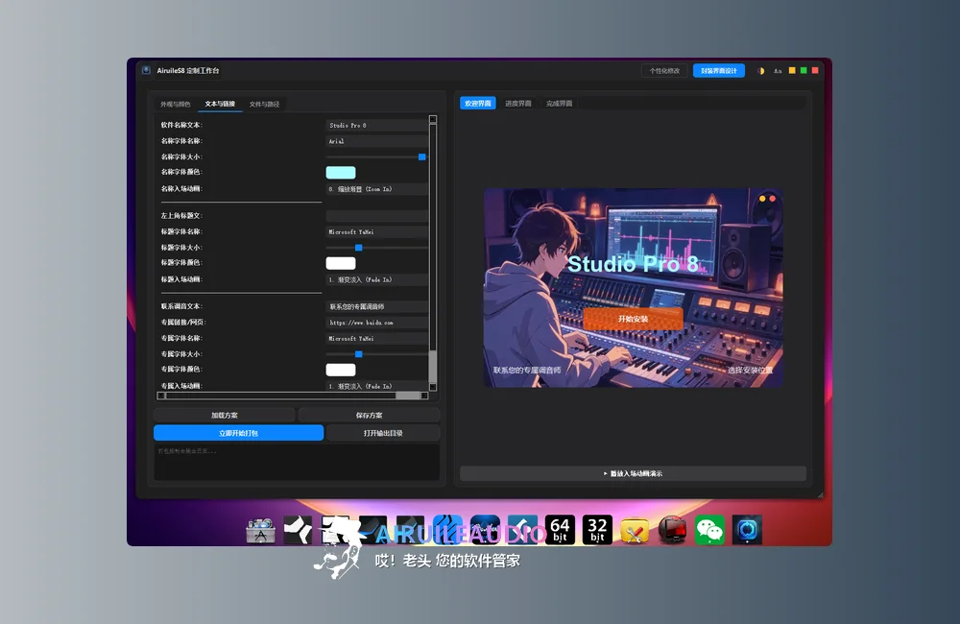Click the 专属链接/网页 URL field

[x=376, y=323]
